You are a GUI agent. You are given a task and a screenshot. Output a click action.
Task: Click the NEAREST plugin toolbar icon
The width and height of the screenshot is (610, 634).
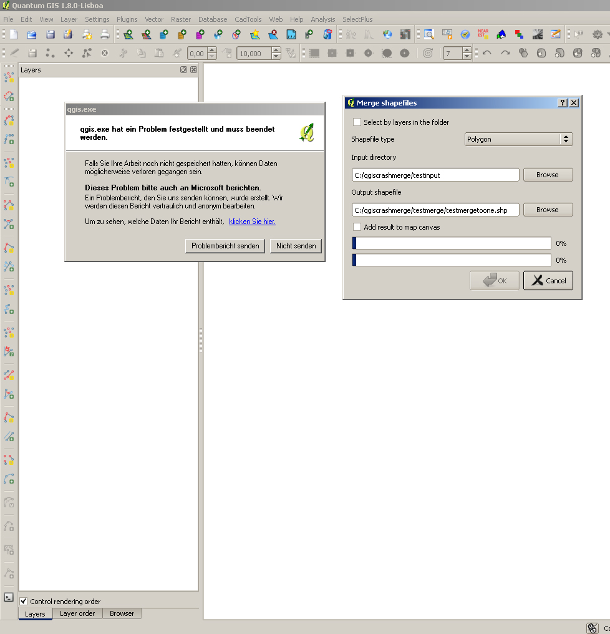[483, 34]
